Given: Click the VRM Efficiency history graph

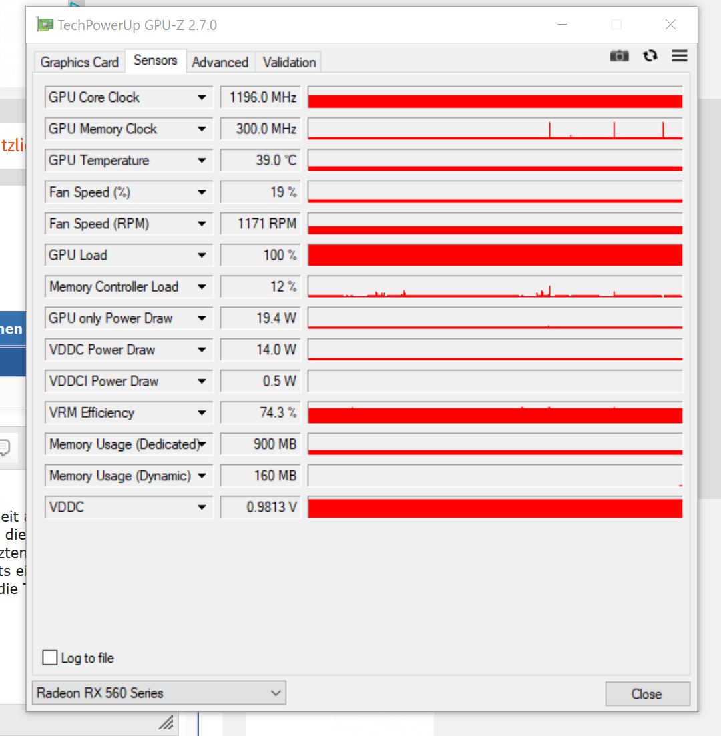Looking at the screenshot, I should (495, 412).
